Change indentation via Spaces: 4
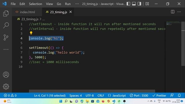The height and width of the screenshot is (104, 185). click(75, 95)
